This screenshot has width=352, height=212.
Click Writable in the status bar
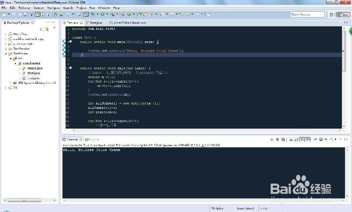click(217, 208)
